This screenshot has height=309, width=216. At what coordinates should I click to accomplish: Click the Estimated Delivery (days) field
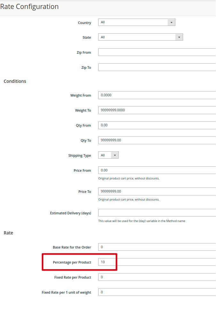(157, 213)
